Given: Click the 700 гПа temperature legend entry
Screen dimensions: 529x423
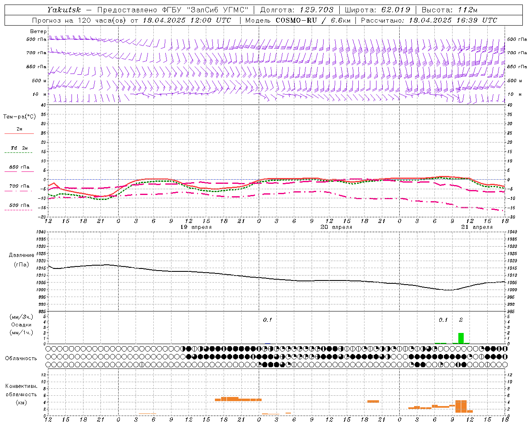Looking at the screenshot, I should [x=19, y=186].
